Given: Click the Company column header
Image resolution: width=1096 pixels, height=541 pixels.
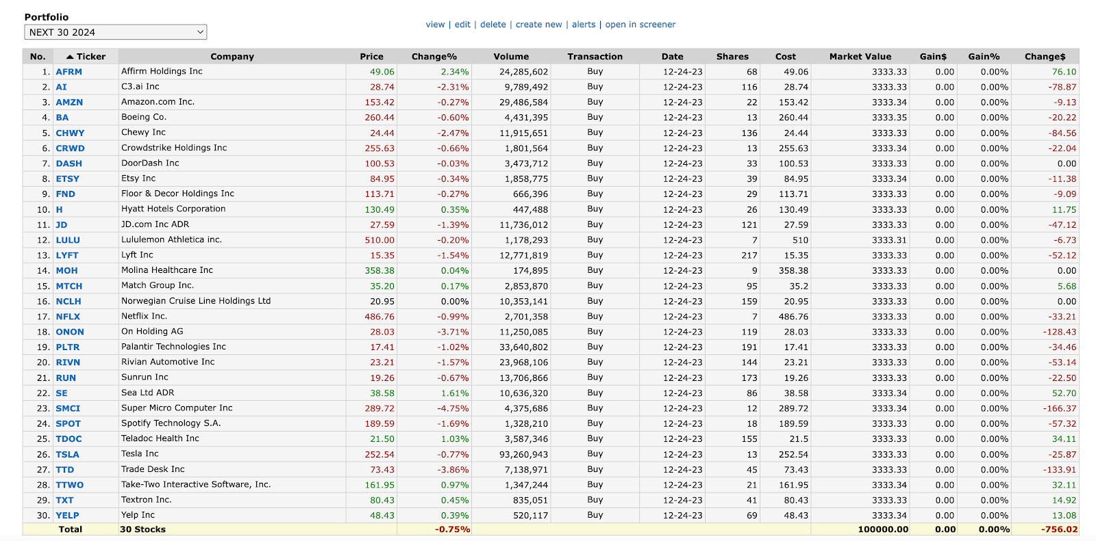Looking at the screenshot, I should click(232, 57).
